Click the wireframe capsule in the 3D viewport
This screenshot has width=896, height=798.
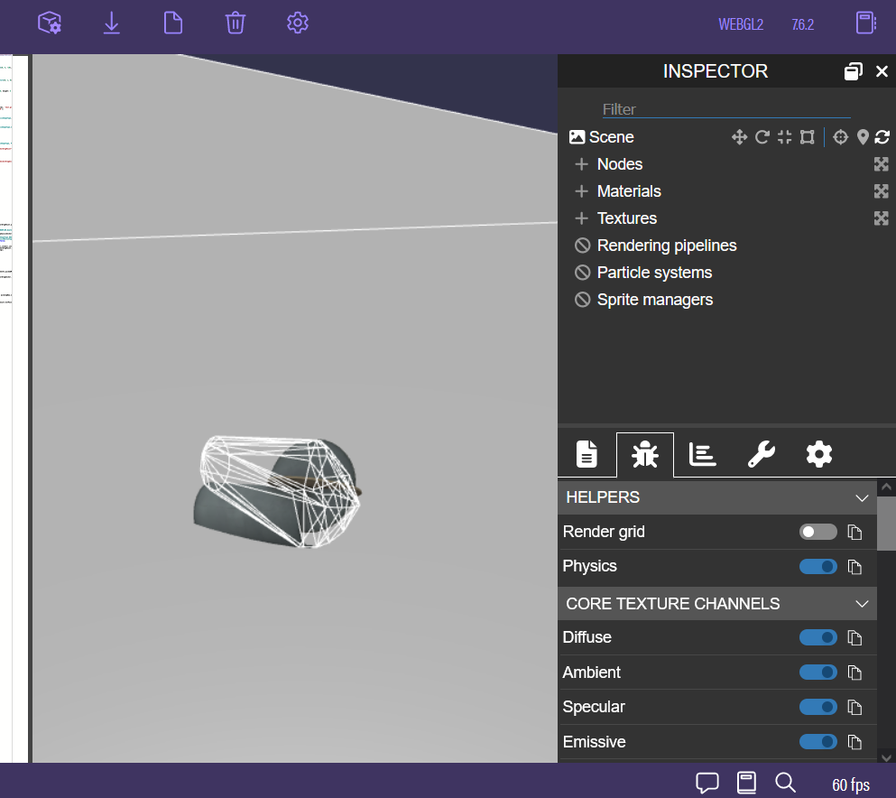(280, 492)
